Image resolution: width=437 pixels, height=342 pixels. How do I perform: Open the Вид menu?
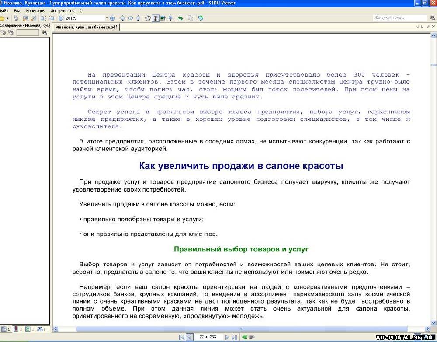[17, 11]
